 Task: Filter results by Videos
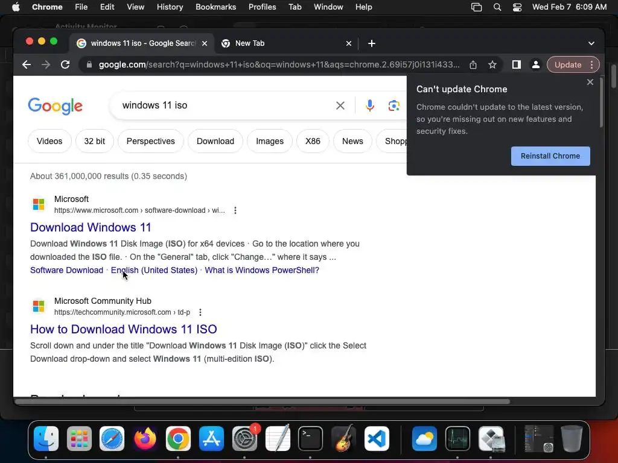(x=49, y=141)
